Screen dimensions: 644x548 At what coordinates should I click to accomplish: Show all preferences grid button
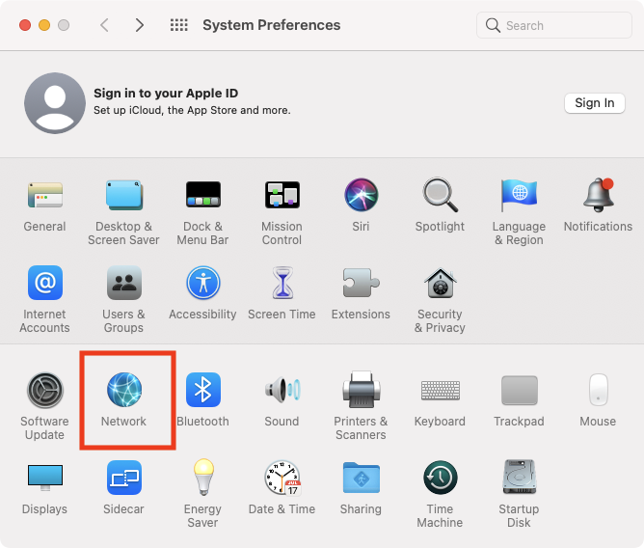click(x=178, y=25)
